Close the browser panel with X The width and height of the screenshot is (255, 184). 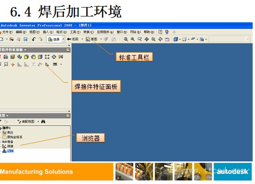click(x=69, y=111)
